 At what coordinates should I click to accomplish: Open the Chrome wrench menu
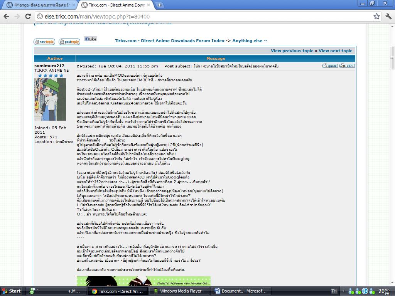(388, 17)
